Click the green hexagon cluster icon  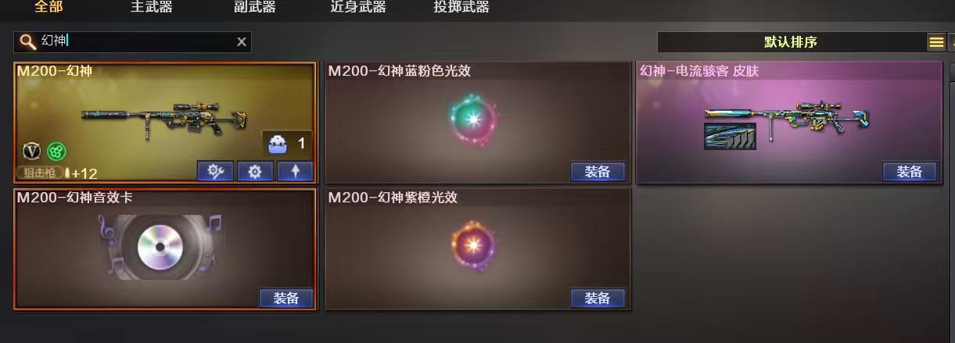56,151
